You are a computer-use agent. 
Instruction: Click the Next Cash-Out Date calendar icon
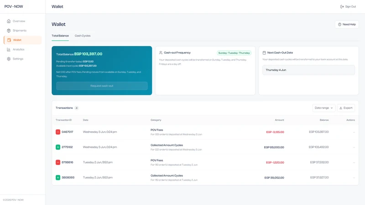click(x=264, y=53)
